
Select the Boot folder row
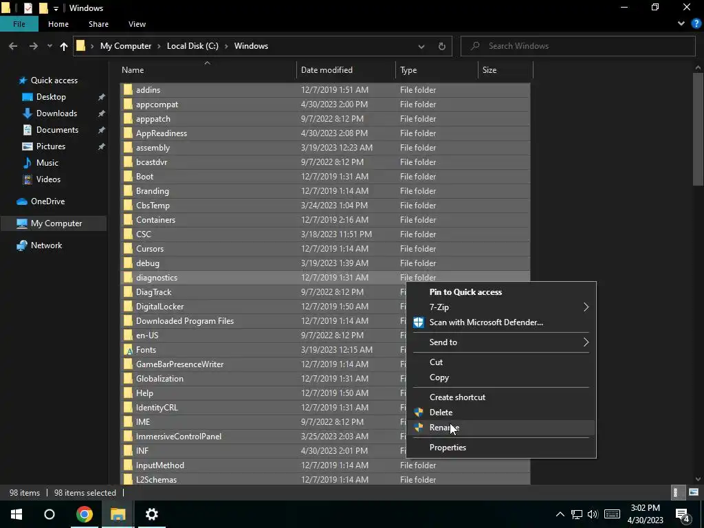325,177
